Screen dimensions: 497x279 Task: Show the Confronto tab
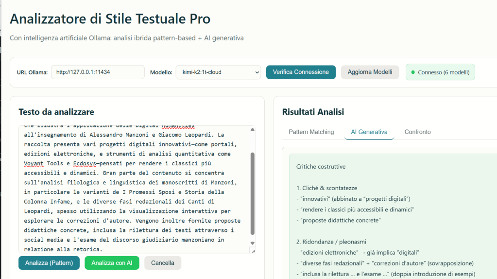tap(417, 132)
